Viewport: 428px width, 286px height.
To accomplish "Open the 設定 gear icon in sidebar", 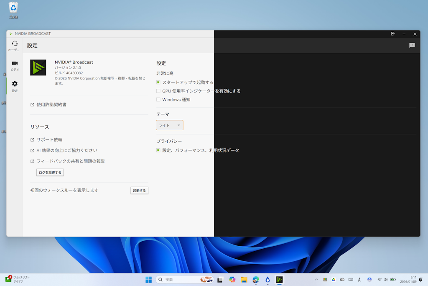I will 15,86.
